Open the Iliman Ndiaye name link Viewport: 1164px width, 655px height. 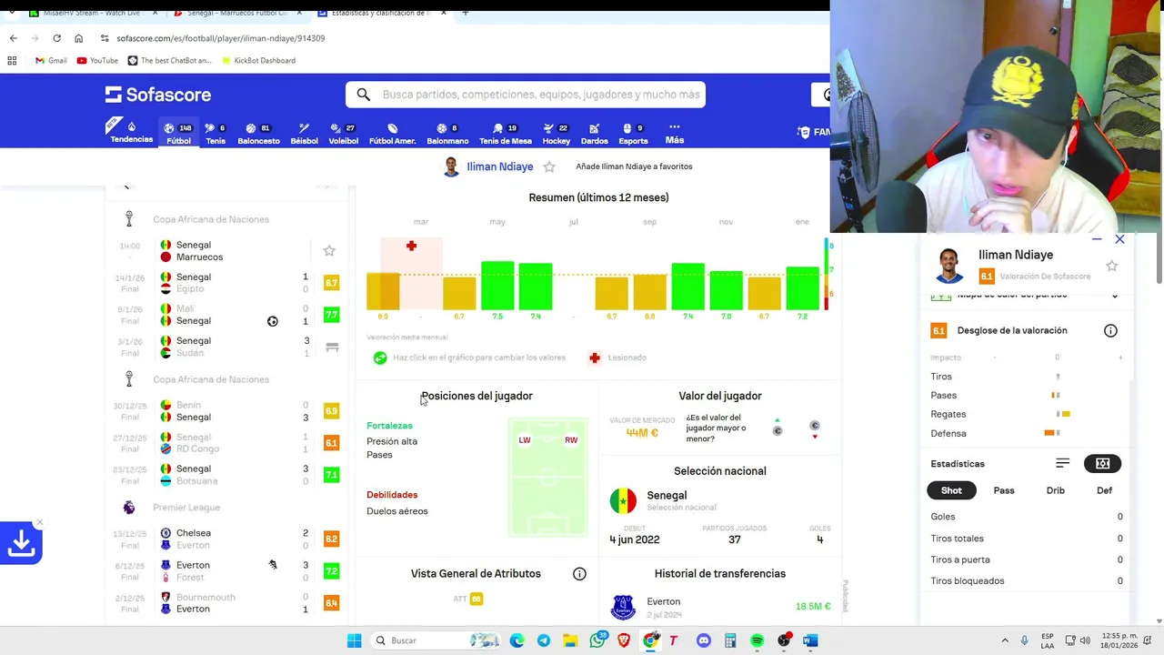pyautogui.click(x=499, y=167)
